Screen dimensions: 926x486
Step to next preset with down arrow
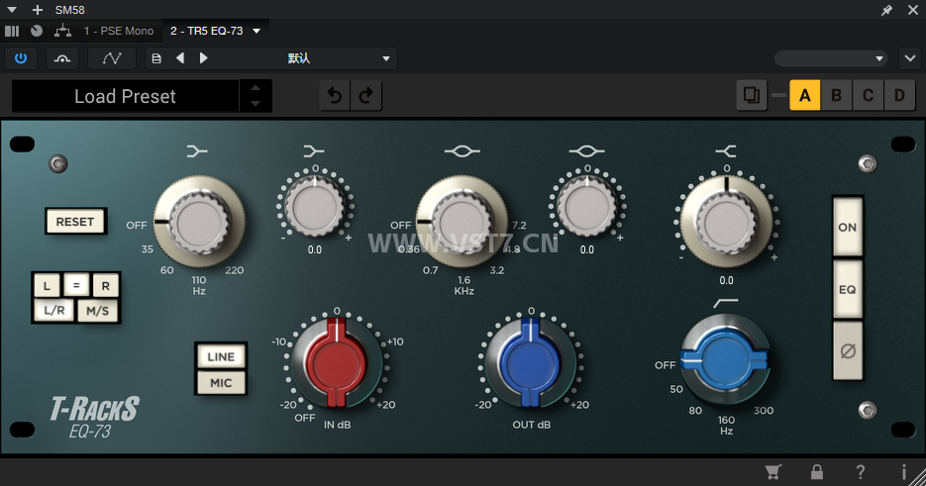[x=256, y=103]
